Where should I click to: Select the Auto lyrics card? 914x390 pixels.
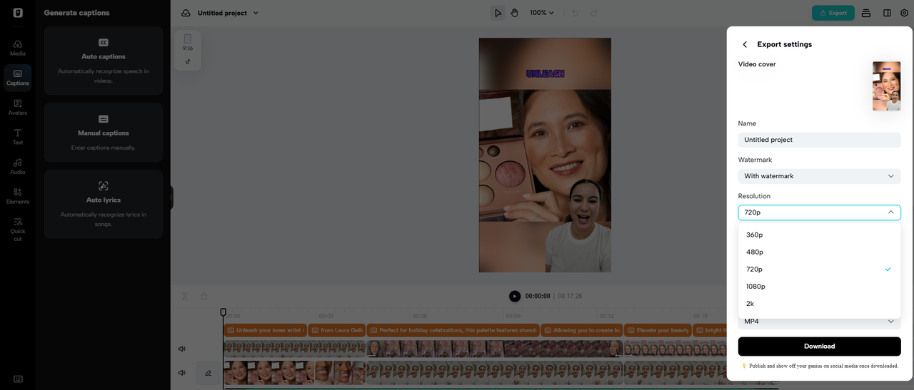pyautogui.click(x=104, y=204)
